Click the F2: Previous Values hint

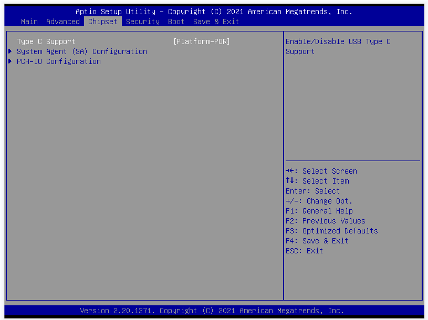pyautogui.click(x=326, y=221)
